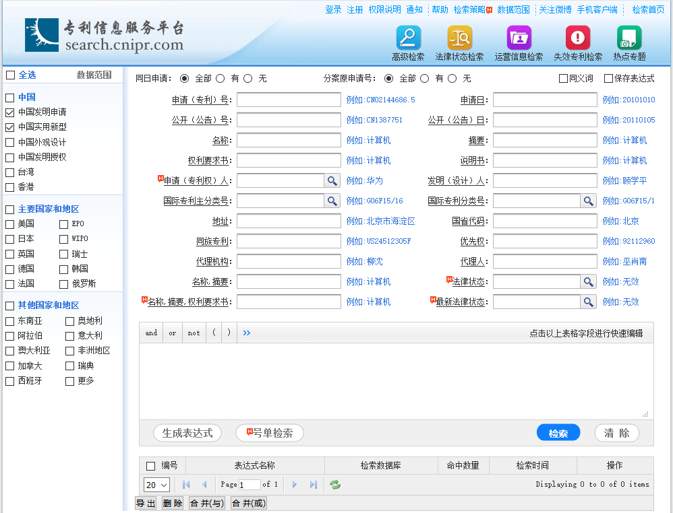Image resolution: width=673 pixels, height=513 pixels.
Task: Check the 中国外观设计 checkbox
Action: [9, 142]
